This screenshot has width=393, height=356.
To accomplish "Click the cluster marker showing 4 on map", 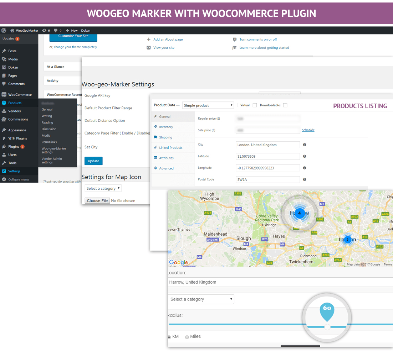I will pyautogui.click(x=299, y=213).
